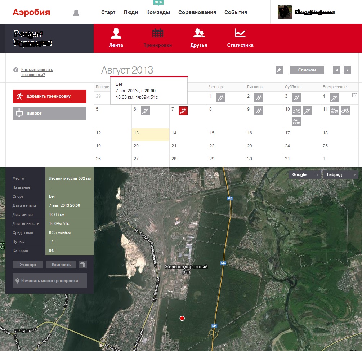The width and height of the screenshot is (362, 351).
Task: Click the red workout marker on map
Action: tap(182, 319)
